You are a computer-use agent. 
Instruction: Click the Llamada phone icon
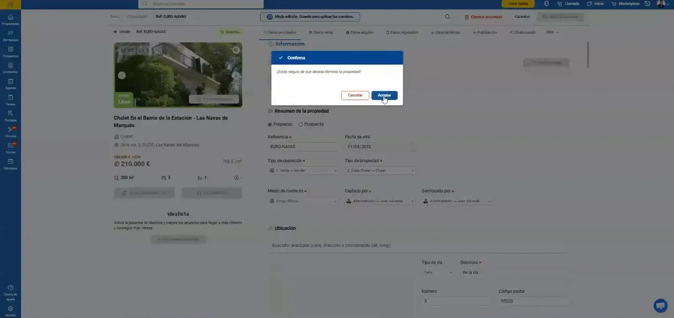click(x=560, y=4)
